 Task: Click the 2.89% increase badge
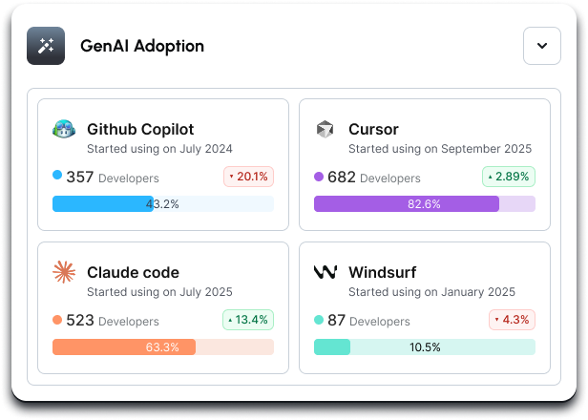[509, 177]
